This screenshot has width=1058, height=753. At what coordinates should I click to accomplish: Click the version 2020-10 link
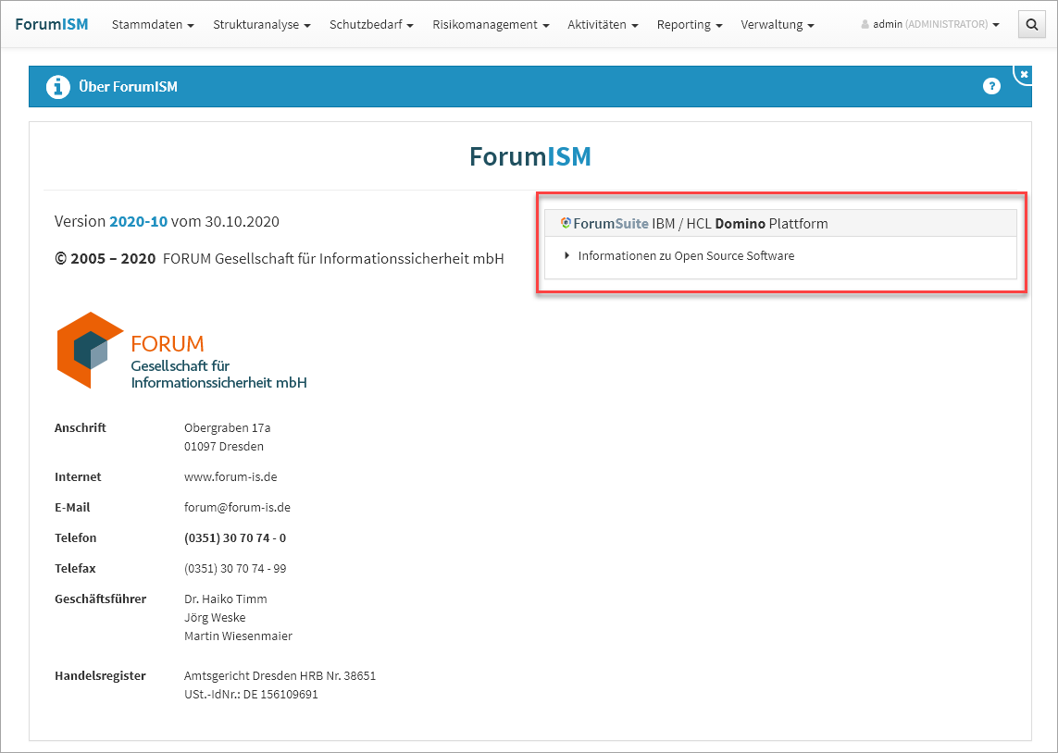(x=138, y=221)
